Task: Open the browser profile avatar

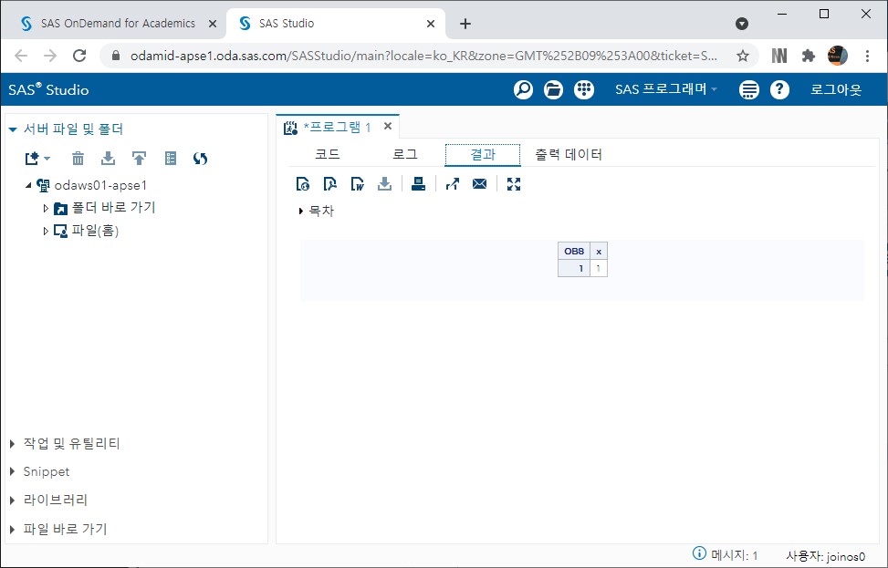Action: coord(838,56)
